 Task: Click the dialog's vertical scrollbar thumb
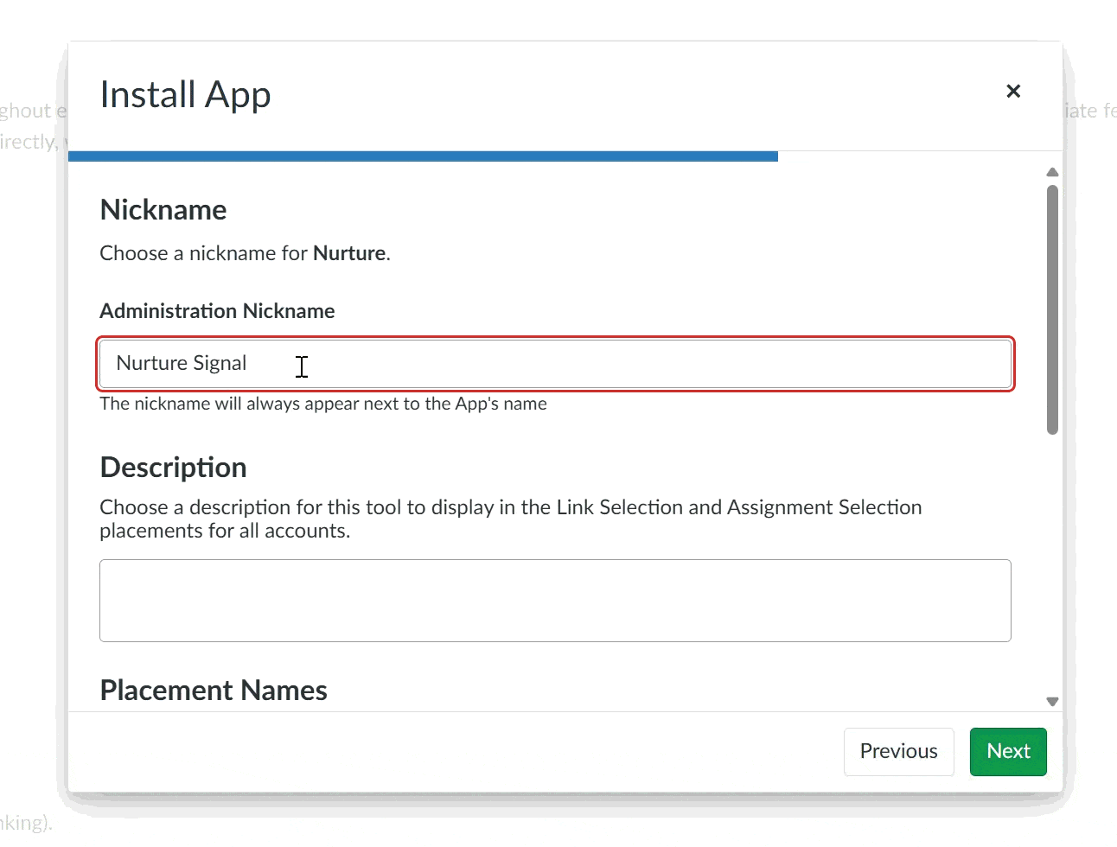click(x=1052, y=309)
